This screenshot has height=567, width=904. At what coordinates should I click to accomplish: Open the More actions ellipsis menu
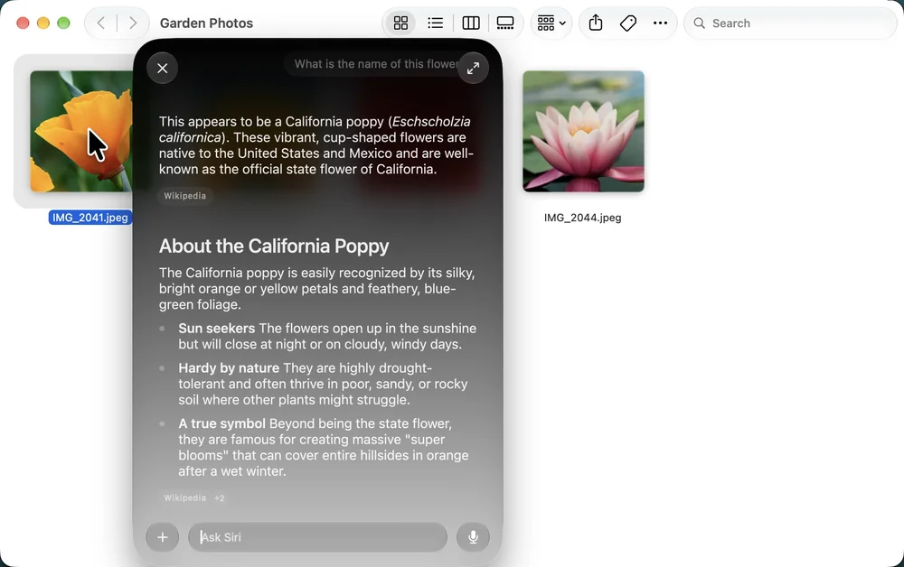pos(660,23)
